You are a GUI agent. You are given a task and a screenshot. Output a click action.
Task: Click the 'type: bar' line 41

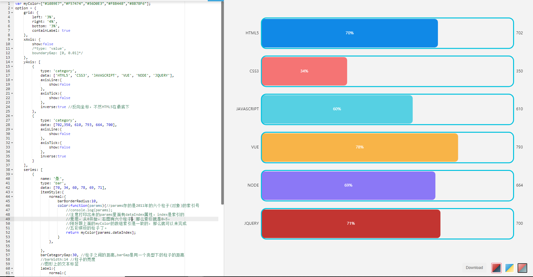click(53, 183)
